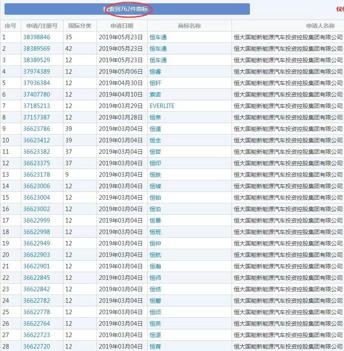Open application number 36622845
The width and height of the screenshot is (344, 351).
coord(36,278)
